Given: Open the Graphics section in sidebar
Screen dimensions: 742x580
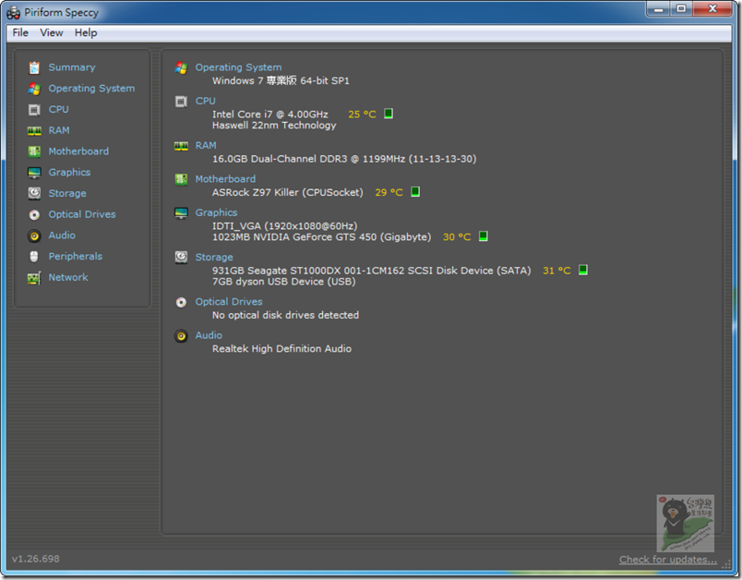Looking at the screenshot, I should 69,173.
